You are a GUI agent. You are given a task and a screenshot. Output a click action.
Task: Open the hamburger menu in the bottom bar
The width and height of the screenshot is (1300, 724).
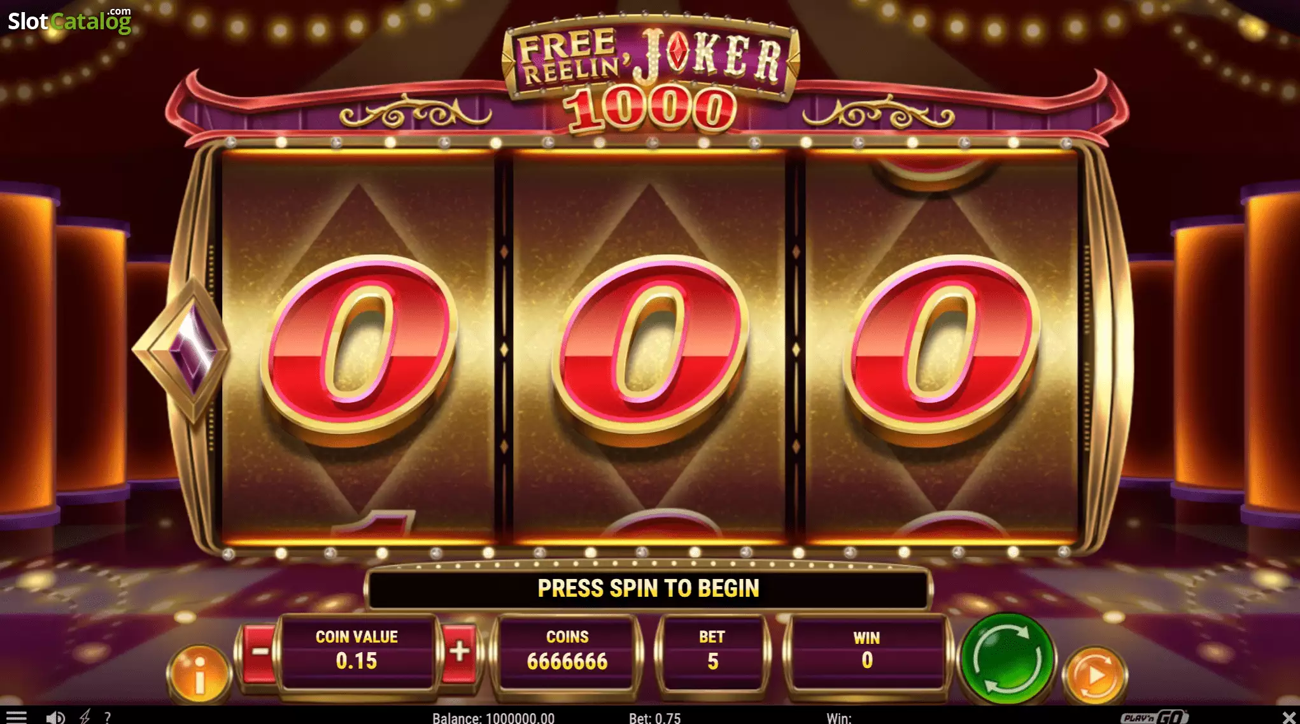(16, 717)
